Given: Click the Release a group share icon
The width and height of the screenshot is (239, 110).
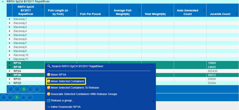Looking at the screenshot, I should [x=49, y=100].
